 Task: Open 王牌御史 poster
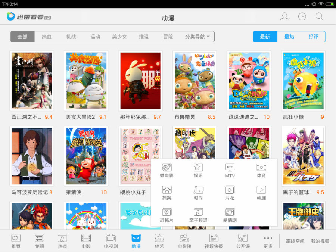(x=303, y=215)
